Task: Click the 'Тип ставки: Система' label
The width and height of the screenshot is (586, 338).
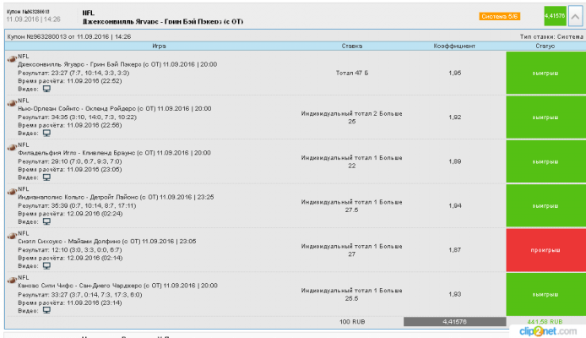Action: click(x=552, y=37)
